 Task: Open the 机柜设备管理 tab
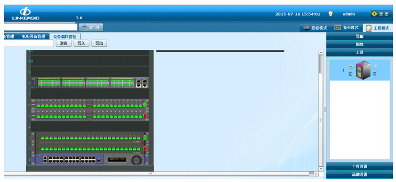33,36
